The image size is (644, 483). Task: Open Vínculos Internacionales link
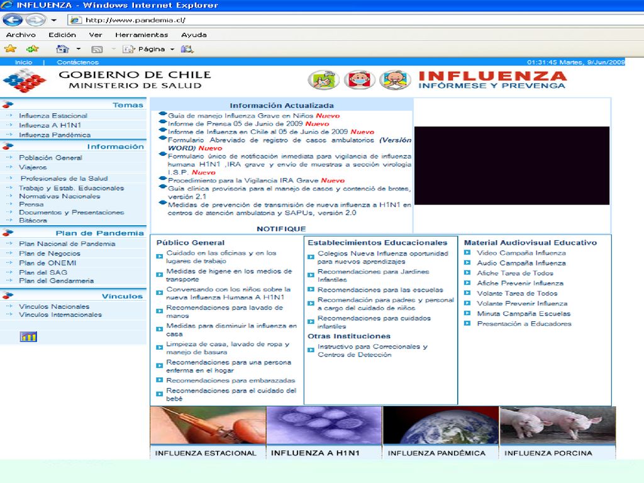(60, 314)
